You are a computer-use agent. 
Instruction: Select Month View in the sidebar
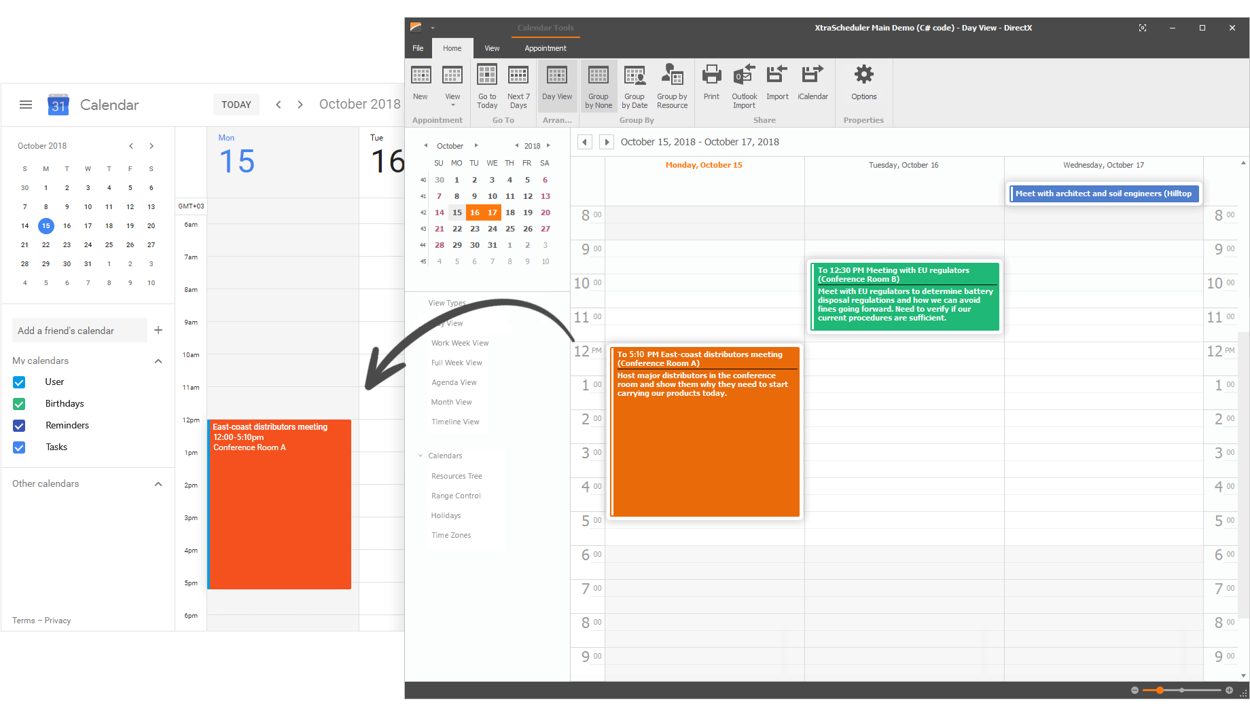452,402
